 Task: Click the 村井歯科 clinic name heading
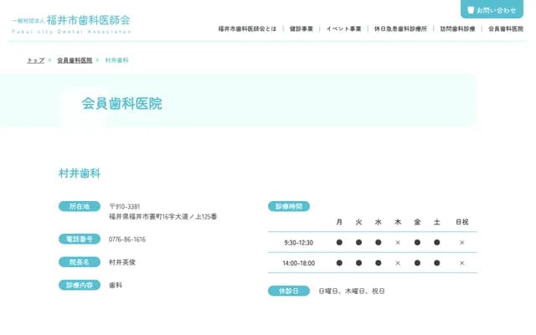80,173
